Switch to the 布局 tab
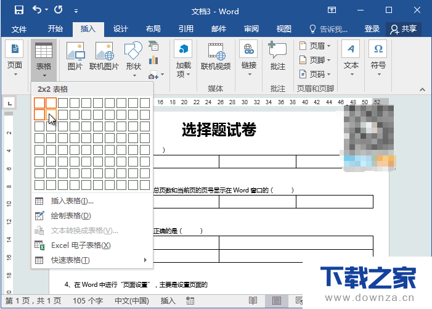 pyautogui.click(x=153, y=29)
